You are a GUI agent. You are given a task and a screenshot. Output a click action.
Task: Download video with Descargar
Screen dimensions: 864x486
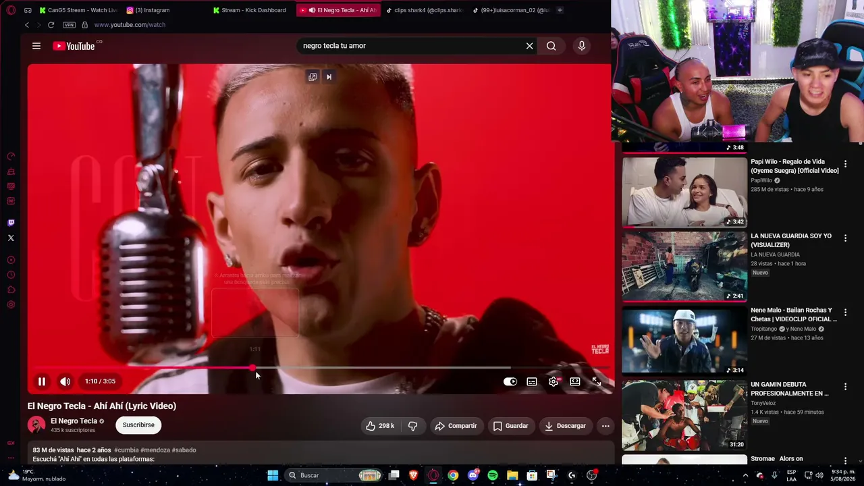coord(566,426)
